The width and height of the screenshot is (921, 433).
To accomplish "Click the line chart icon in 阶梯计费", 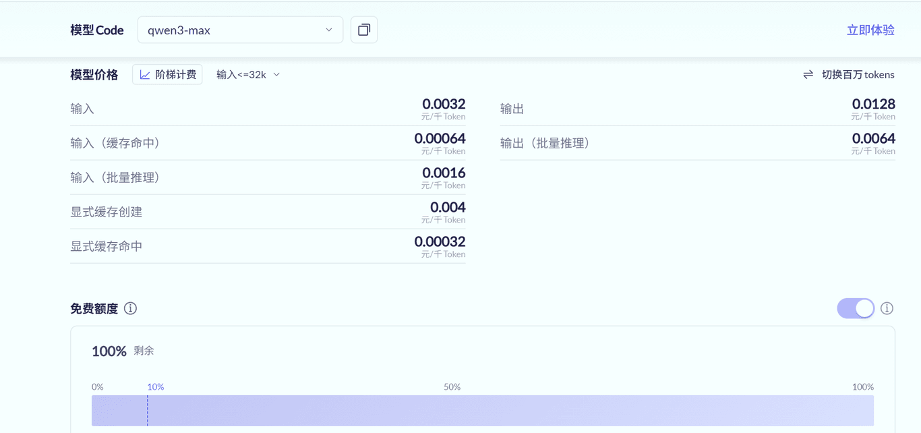I will coord(145,75).
